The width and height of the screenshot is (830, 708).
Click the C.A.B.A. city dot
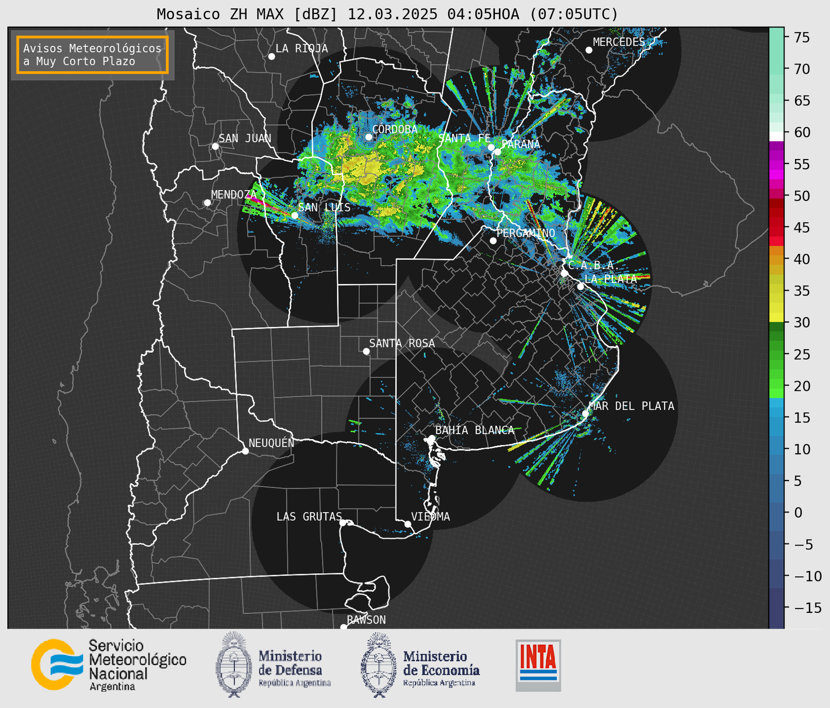pos(565,273)
